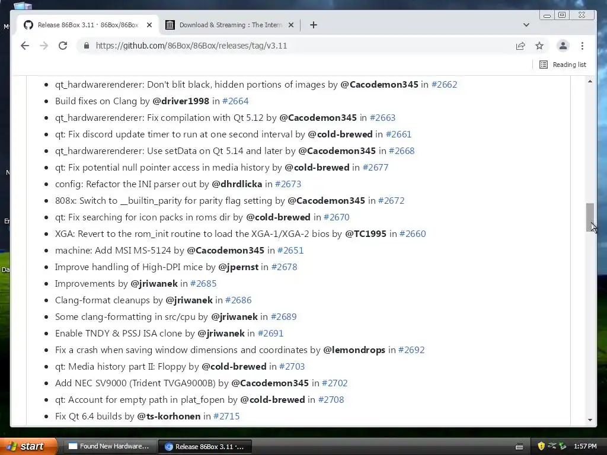This screenshot has width=607, height=455.
Task: Visit @lemondrops profile mention
Action: click(x=354, y=350)
